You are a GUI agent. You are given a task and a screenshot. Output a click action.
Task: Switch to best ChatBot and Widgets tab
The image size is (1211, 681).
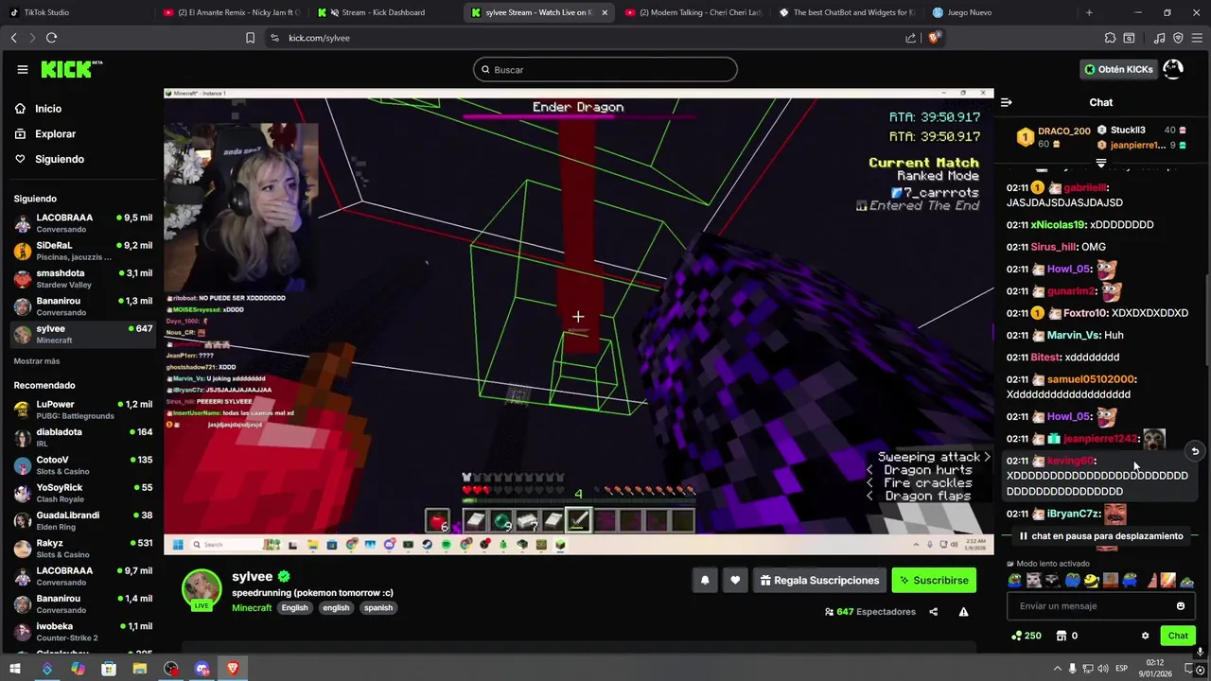click(847, 12)
